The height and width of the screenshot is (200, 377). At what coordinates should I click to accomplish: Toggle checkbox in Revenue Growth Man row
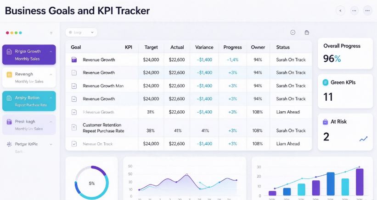74,86
